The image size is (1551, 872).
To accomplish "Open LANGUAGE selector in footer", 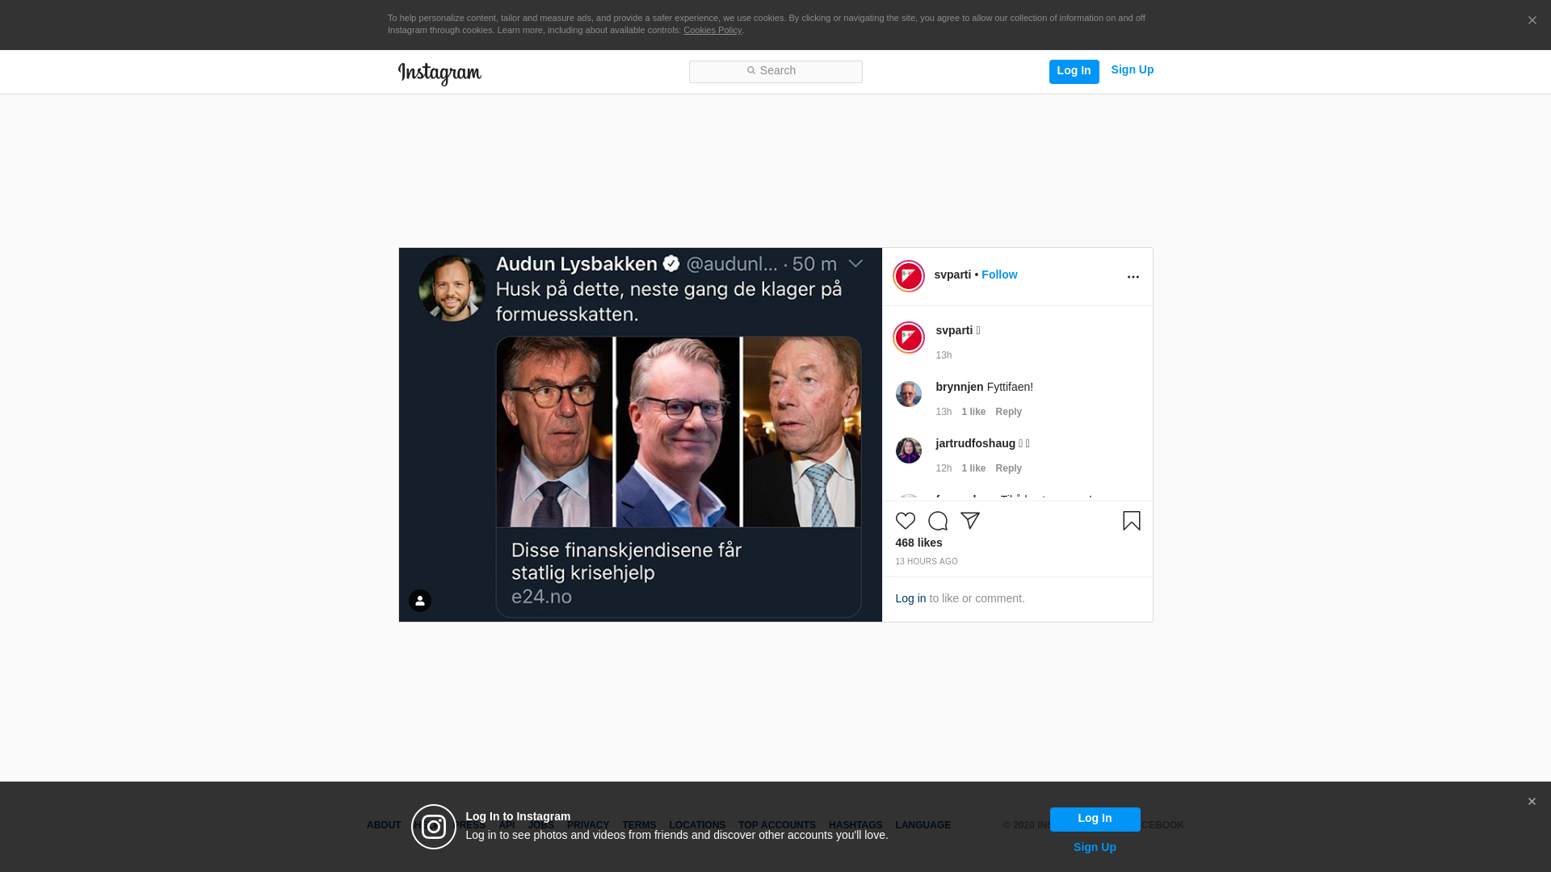I will click(x=923, y=825).
